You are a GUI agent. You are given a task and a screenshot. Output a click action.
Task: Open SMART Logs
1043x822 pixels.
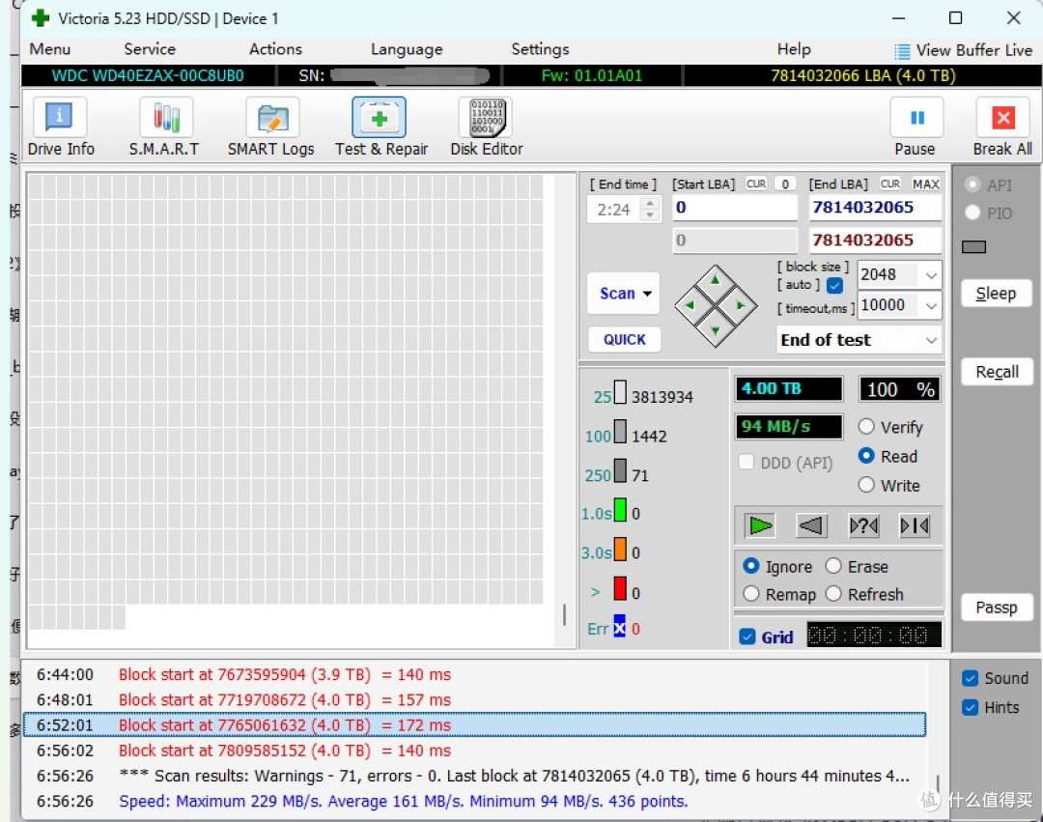pos(270,127)
